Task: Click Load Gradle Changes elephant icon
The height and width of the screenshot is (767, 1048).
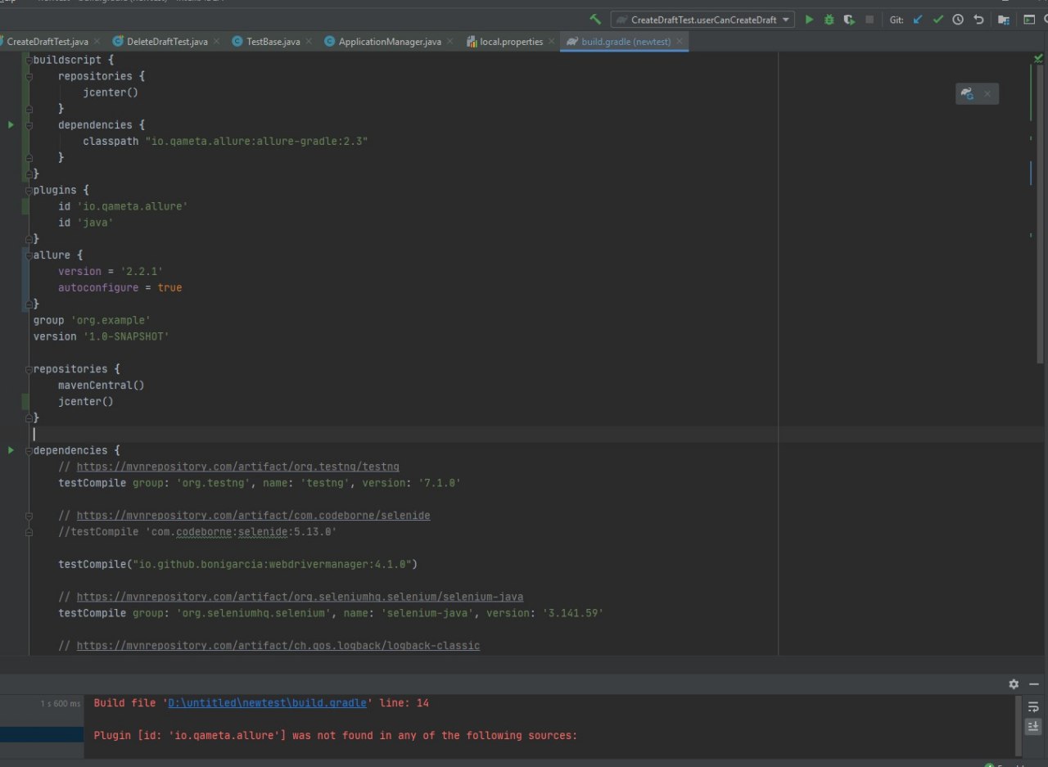Action: coord(968,94)
